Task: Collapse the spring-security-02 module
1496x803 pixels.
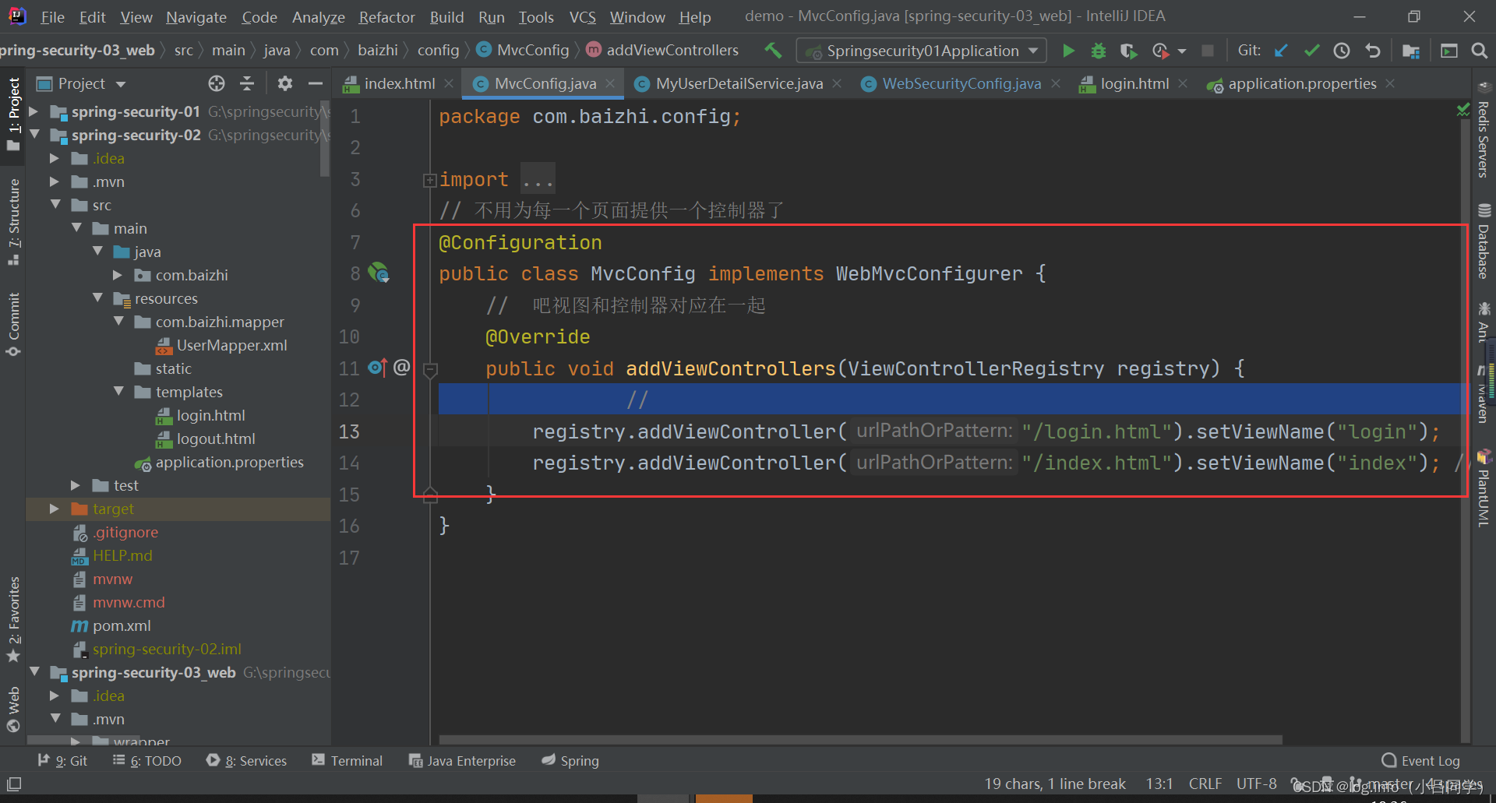Action: point(34,135)
